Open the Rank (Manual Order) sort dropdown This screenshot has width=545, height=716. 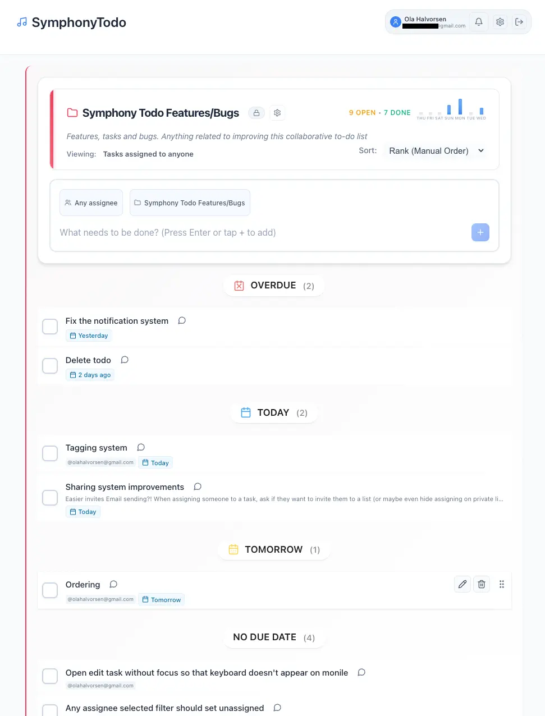[436, 151]
